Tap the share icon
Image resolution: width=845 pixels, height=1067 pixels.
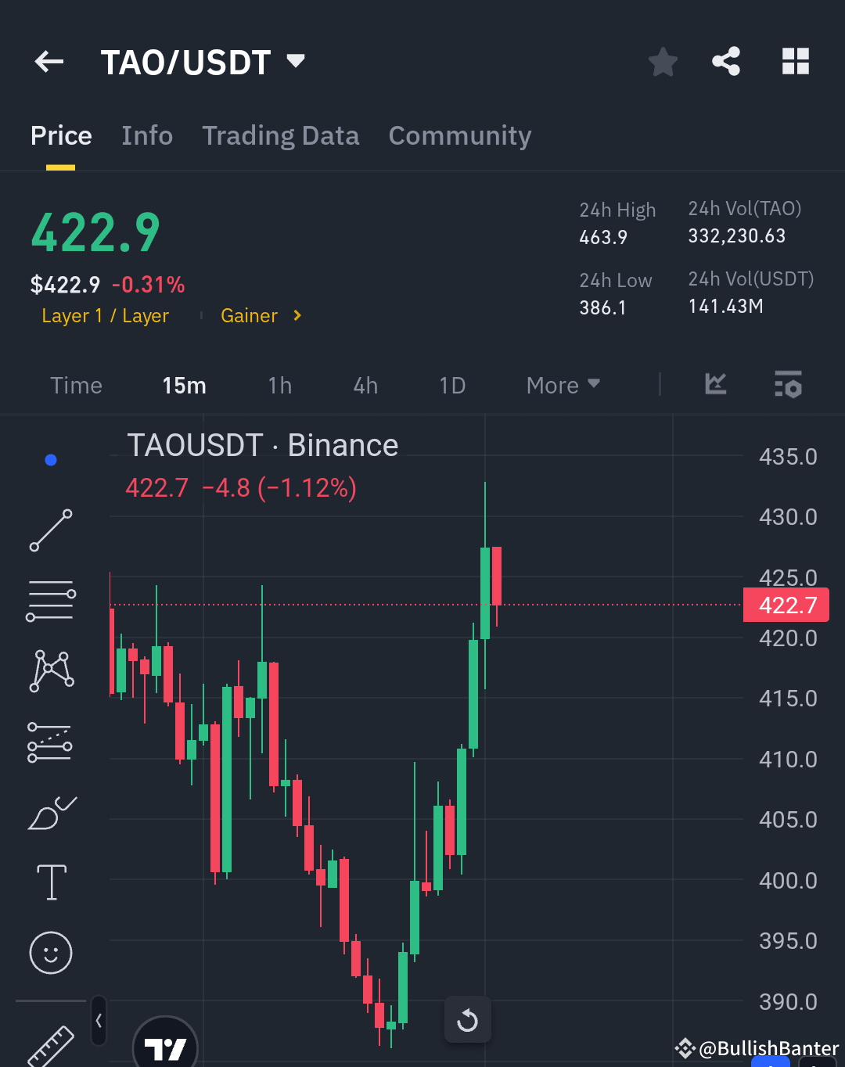(725, 61)
